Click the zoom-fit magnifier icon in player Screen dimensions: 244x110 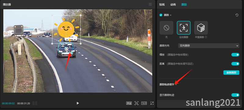137,103
